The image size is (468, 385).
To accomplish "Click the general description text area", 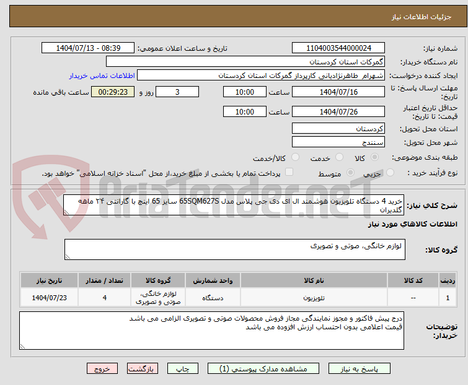I will click(x=234, y=205).
